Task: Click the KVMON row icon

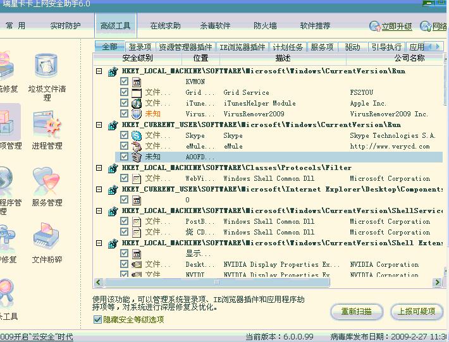Action: tap(137, 82)
